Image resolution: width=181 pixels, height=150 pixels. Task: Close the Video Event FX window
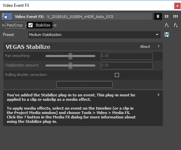(x=177, y=6)
